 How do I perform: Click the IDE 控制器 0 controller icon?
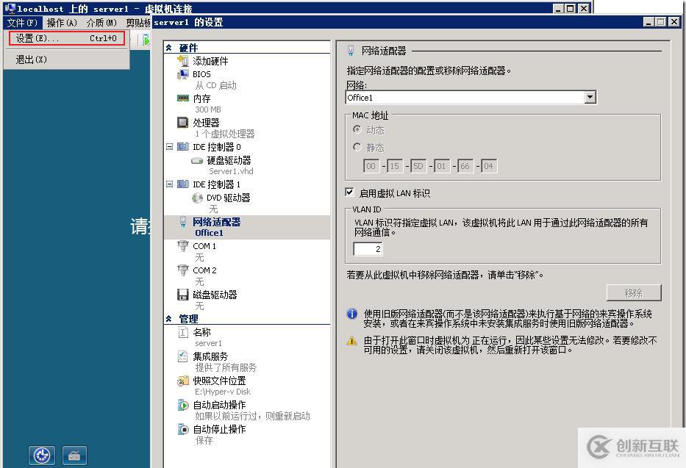pyautogui.click(x=183, y=147)
